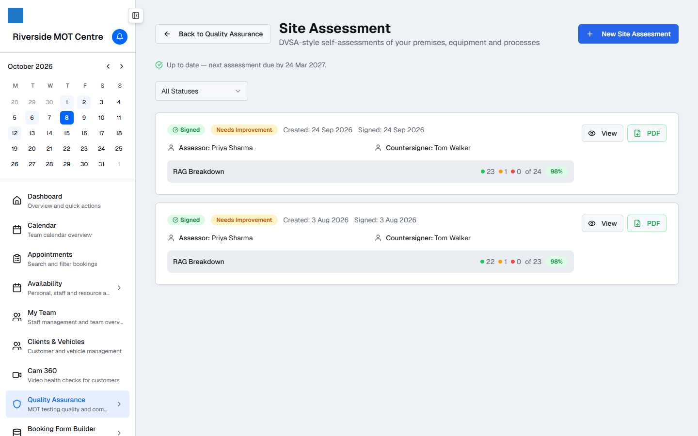Select October 22 in the calendar

click(67, 149)
